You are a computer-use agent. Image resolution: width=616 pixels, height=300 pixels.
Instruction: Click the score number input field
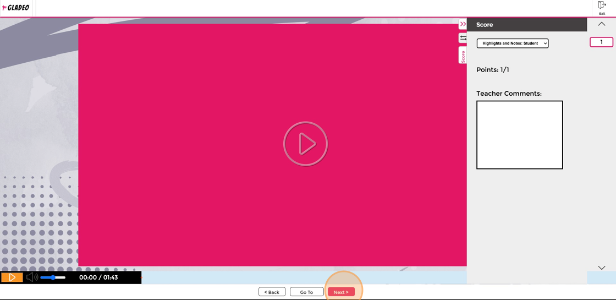click(x=601, y=42)
